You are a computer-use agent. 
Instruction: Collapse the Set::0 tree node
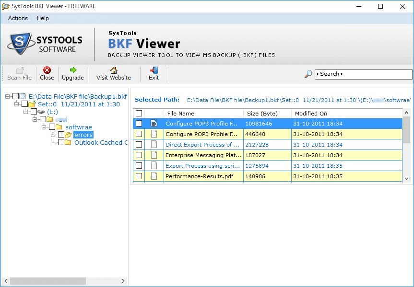(x=16, y=104)
